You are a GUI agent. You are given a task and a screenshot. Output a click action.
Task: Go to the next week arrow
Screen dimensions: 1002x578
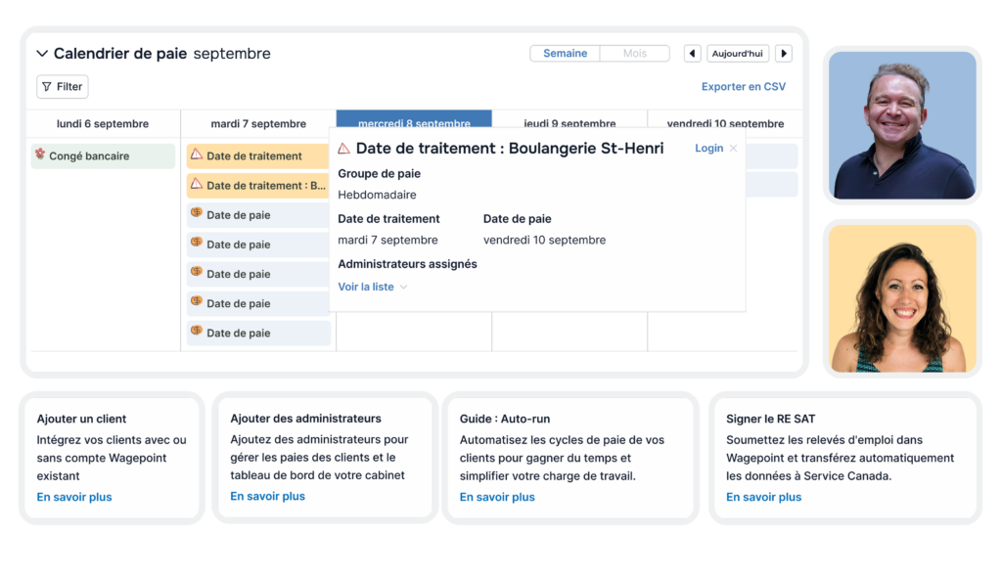[x=784, y=54]
